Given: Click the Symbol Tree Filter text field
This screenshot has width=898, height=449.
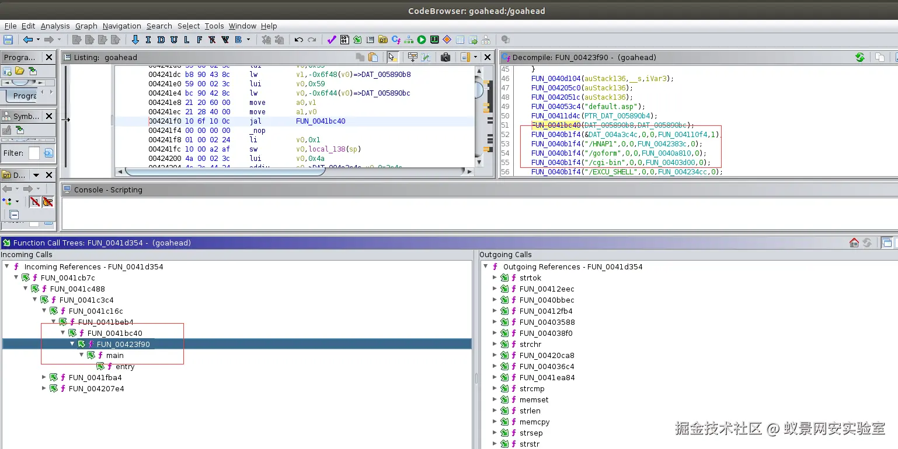Looking at the screenshot, I should pos(34,153).
